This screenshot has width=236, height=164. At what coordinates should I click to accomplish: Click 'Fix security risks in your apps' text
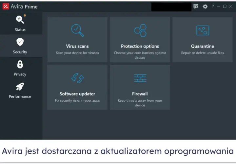pyautogui.click(x=77, y=100)
